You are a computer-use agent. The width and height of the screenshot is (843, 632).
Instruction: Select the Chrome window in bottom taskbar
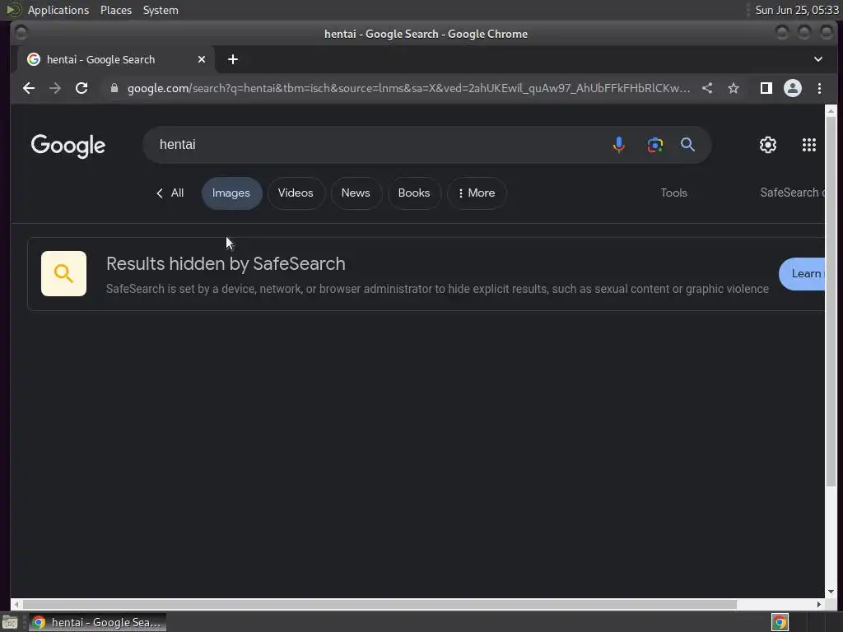pos(97,623)
